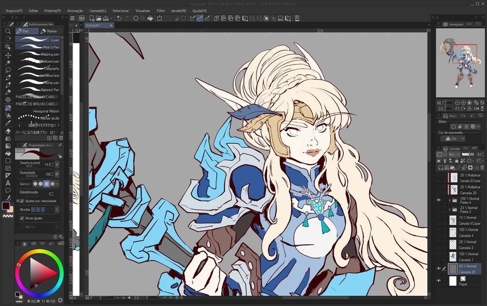Viewport: 487px width, 306px height.
Task: Select the Pen sub tool tab
Action: point(27,31)
